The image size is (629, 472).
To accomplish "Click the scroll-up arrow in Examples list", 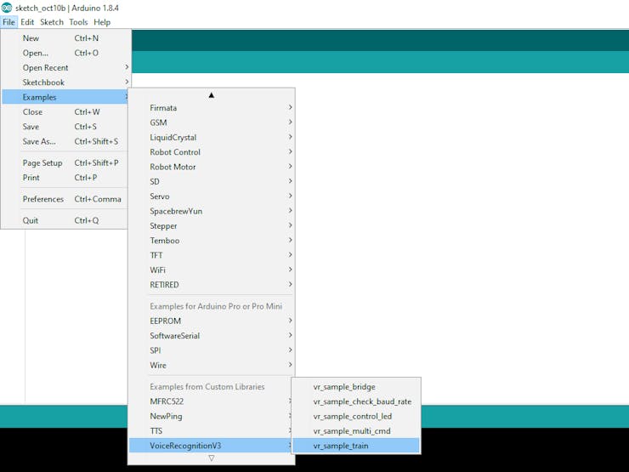I will [x=212, y=95].
